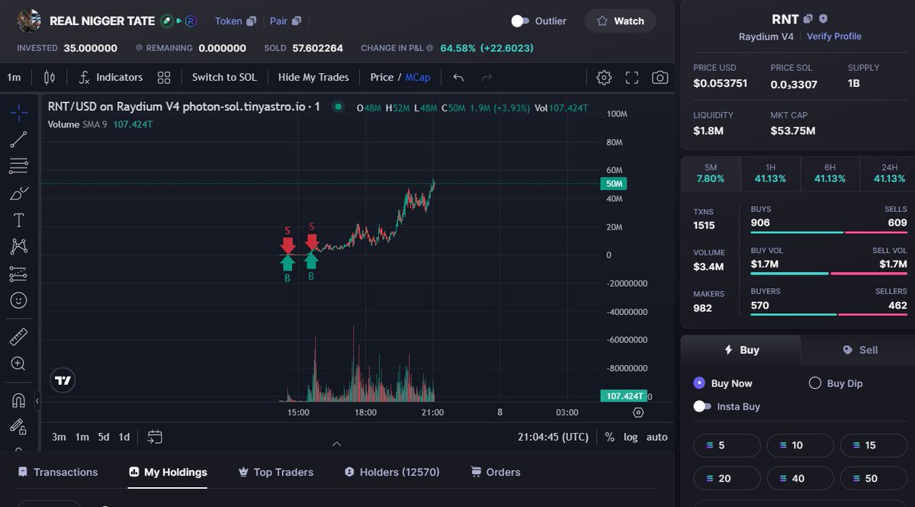915x507 pixels.
Task: Select the 1H stats period
Action: pos(770,173)
